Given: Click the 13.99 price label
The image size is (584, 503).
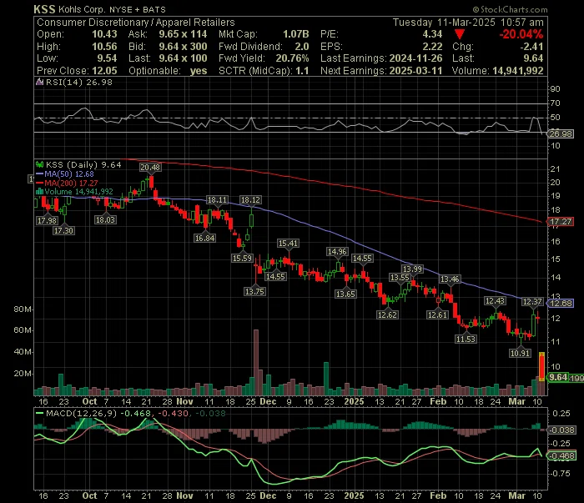Looking at the screenshot, I should click(412, 269).
